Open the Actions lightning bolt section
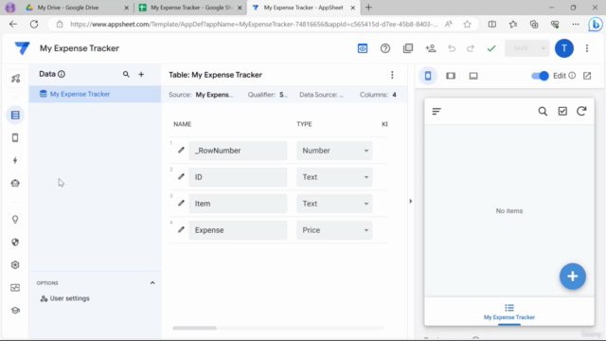Image resolution: width=606 pixels, height=341 pixels. coord(15,160)
